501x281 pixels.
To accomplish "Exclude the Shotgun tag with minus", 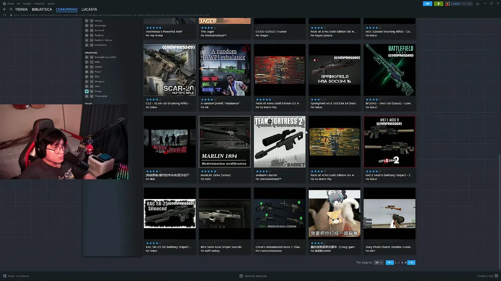I will tap(91, 82).
